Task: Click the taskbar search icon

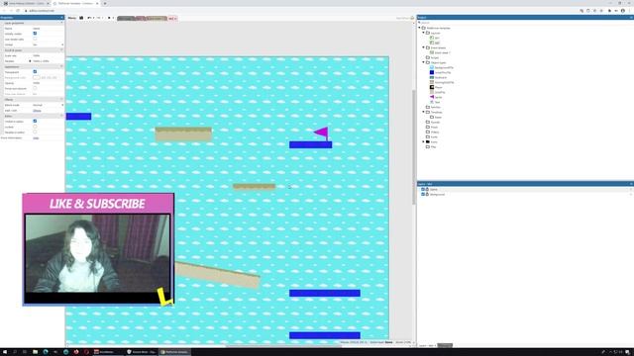Action: click(15, 352)
